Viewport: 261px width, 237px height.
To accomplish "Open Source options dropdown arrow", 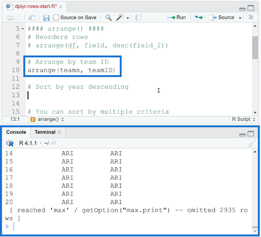I will click(x=240, y=18).
